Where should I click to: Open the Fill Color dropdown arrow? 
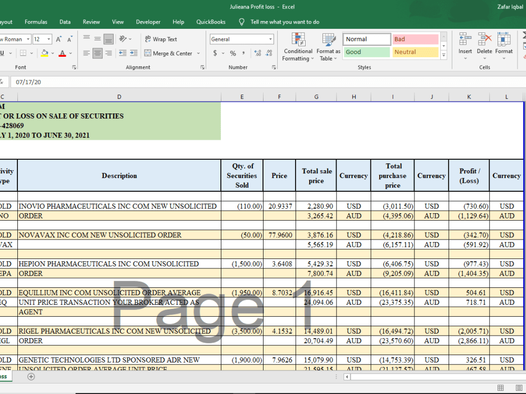click(52, 53)
